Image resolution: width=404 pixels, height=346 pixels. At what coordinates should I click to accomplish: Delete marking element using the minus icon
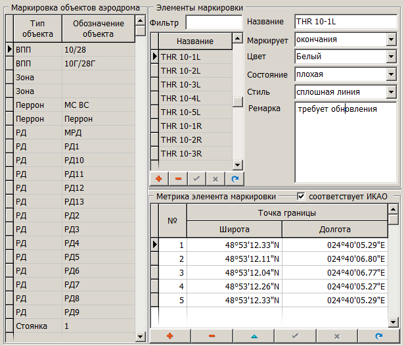pos(178,178)
